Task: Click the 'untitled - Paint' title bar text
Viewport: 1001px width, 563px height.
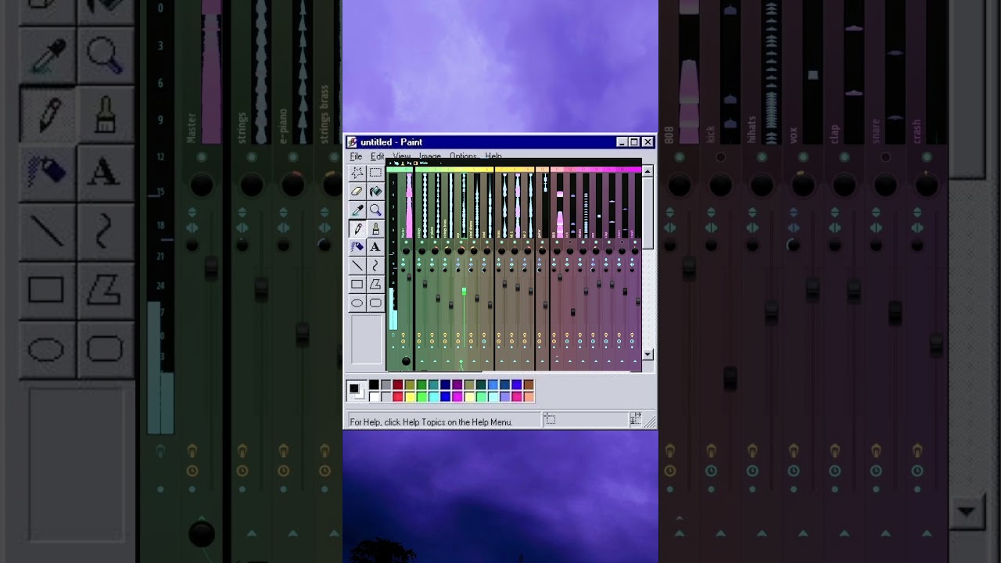Action: click(x=391, y=142)
